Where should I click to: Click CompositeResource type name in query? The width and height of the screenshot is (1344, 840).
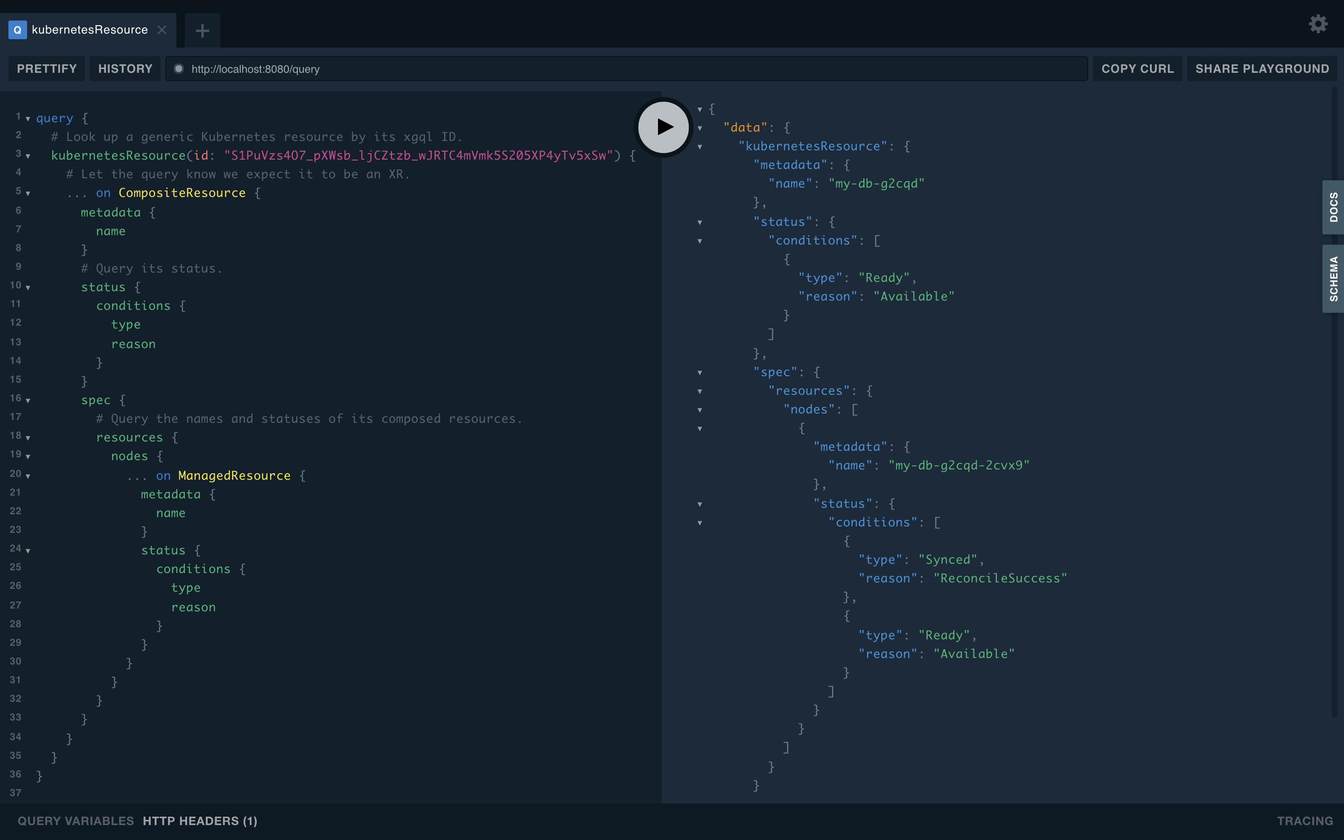182,193
